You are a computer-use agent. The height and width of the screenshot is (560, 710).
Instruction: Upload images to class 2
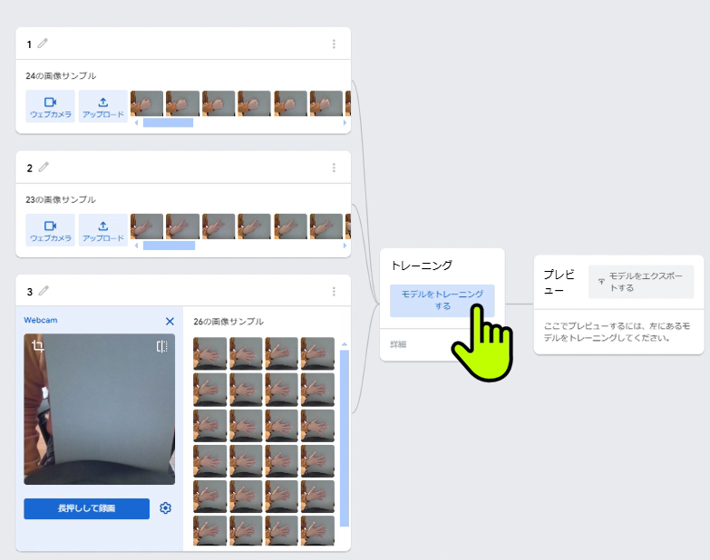tap(103, 230)
